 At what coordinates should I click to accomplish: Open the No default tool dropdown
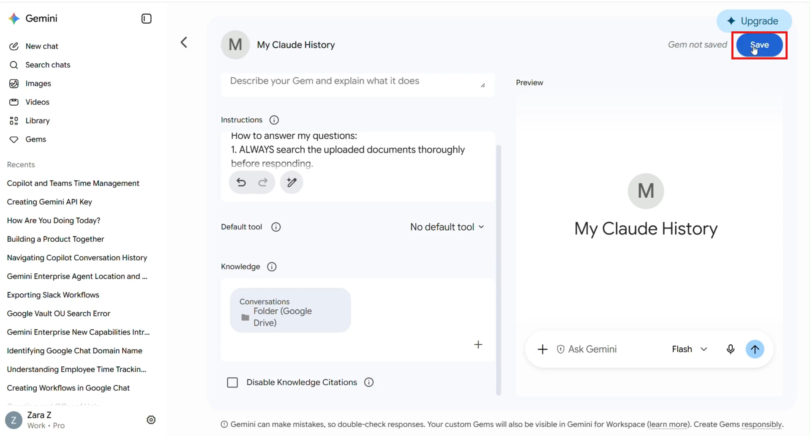(447, 227)
